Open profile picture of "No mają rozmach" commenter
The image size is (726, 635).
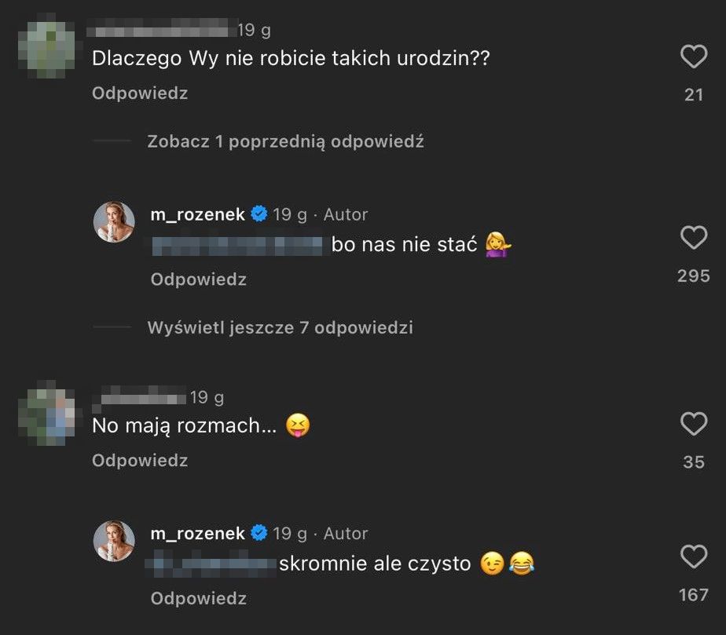46,413
